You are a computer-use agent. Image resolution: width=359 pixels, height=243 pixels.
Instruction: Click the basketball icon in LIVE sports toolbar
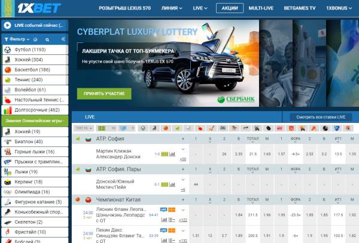166,128
